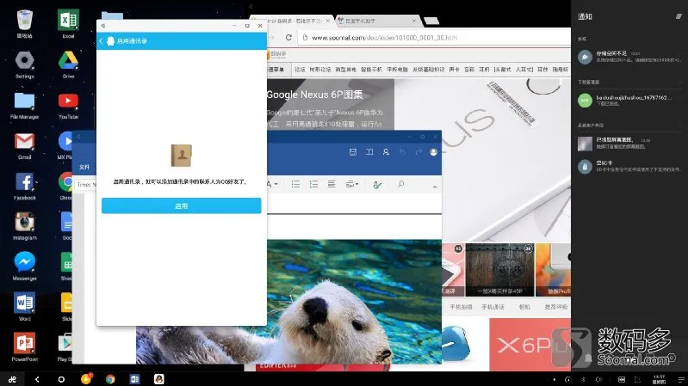Screen dimensions: 688x386
Task: Open the screenshot captured notification
Action: click(x=629, y=144)
